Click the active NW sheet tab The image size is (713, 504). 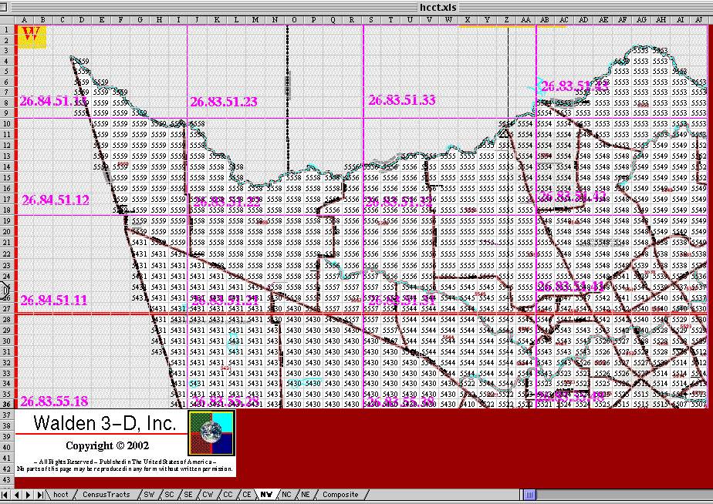[x=266, y=495]
